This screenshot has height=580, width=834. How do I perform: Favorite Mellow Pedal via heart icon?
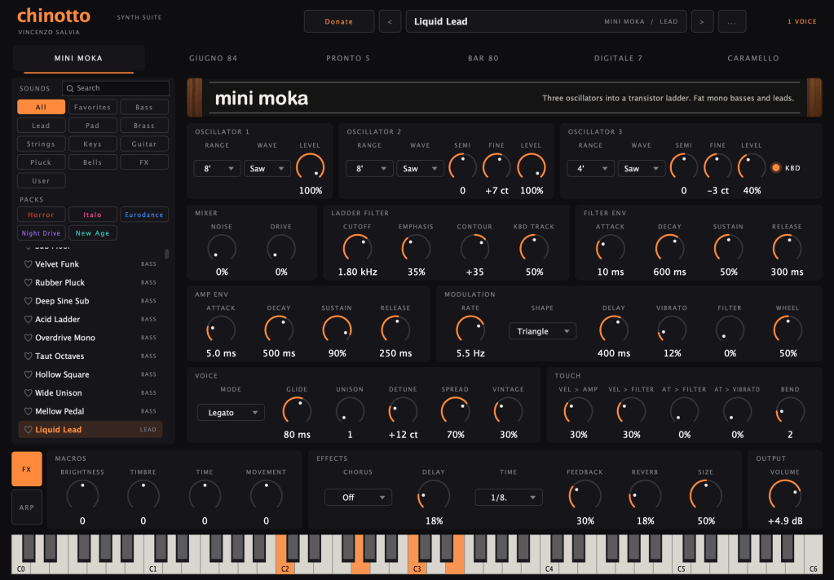(29, 411)
